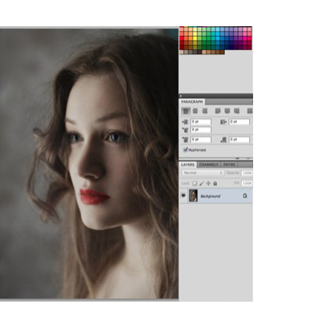The width and height of the screenshot is (326, 332).
Task: Choose justify last left icon
Action: (x=218, y=111)
